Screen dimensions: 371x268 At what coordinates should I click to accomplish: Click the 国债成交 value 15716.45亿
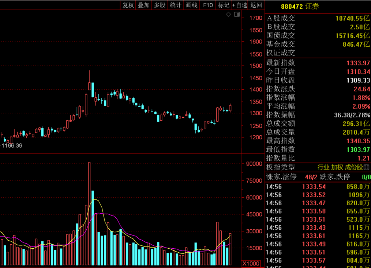point(352,36)
